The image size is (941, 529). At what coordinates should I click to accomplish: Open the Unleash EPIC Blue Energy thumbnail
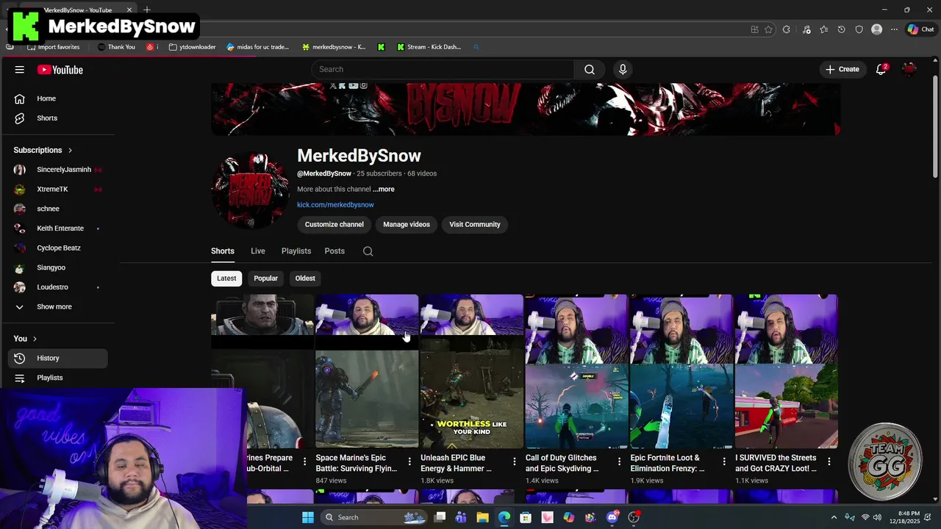point(471,371)
